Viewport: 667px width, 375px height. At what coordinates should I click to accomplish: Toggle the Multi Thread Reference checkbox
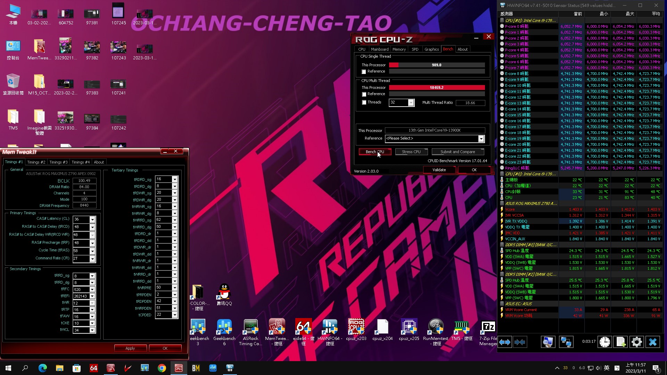364,94
